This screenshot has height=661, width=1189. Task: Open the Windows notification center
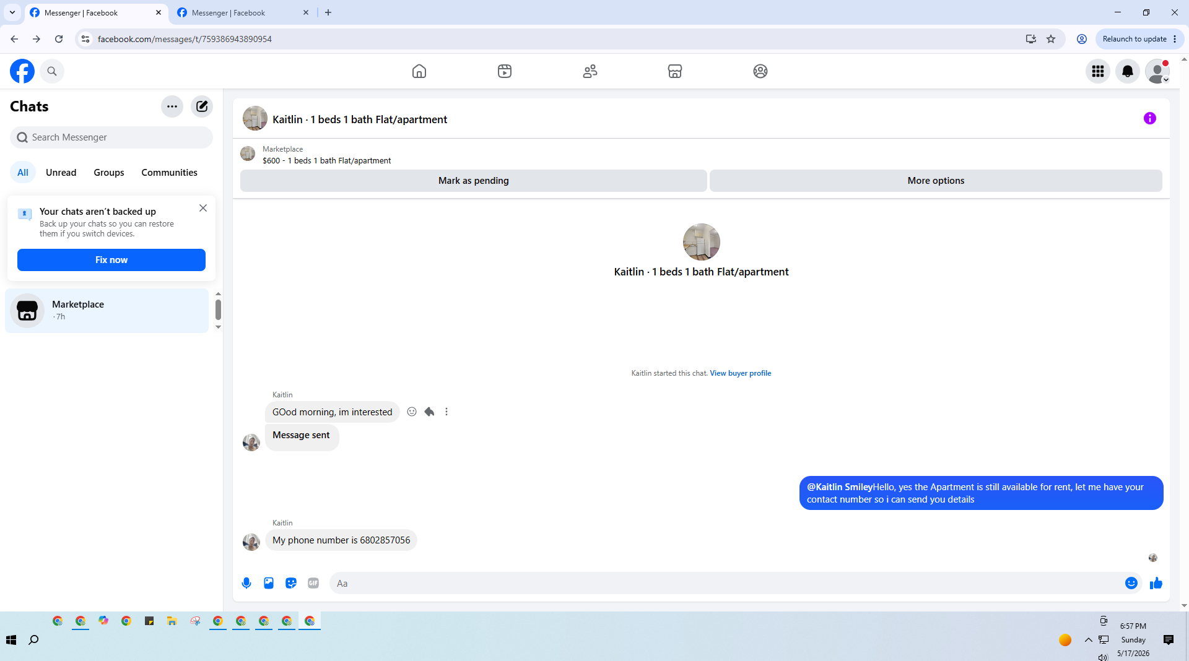[1169, 640]
